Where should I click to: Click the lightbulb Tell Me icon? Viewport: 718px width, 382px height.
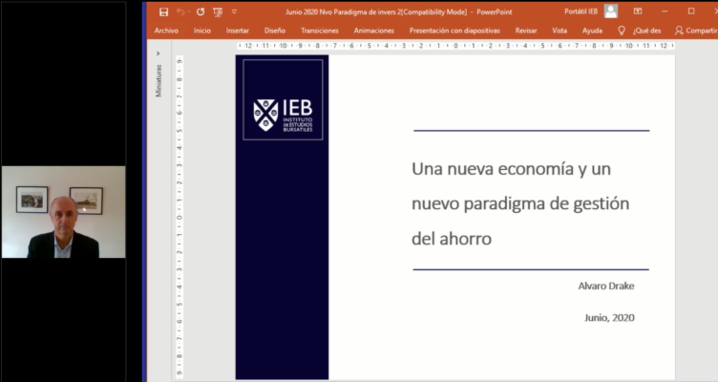tap(622, 31)
